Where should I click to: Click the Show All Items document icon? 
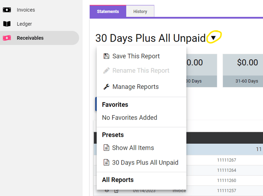pos(106,148)
